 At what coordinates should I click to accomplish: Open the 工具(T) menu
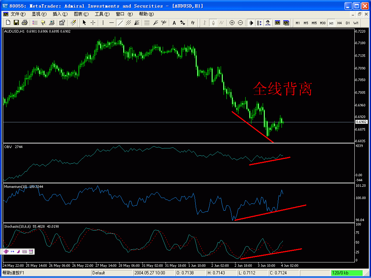pyautogui.click(x=102, y=14)
